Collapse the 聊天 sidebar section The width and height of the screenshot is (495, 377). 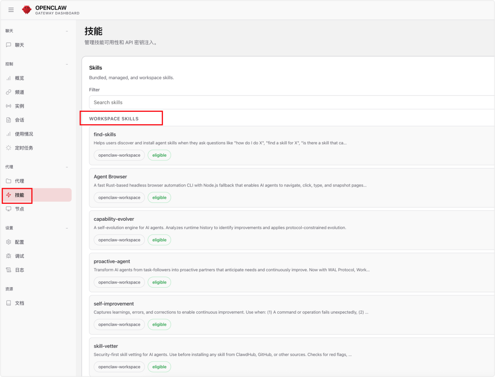tap(67, 31)
